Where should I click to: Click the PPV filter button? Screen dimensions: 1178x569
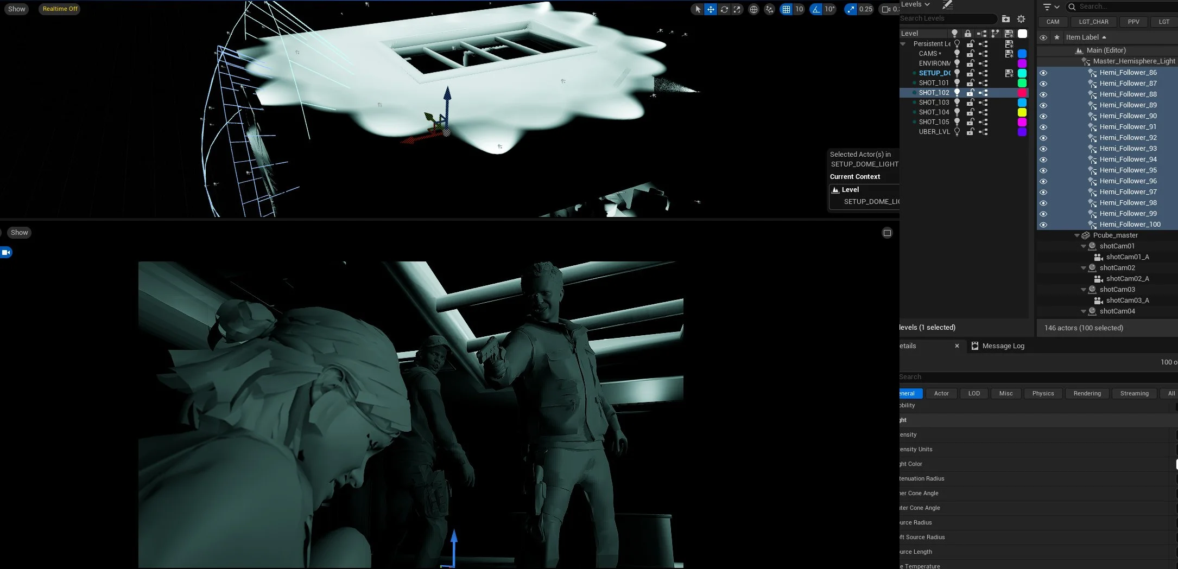click(1133, 22)
